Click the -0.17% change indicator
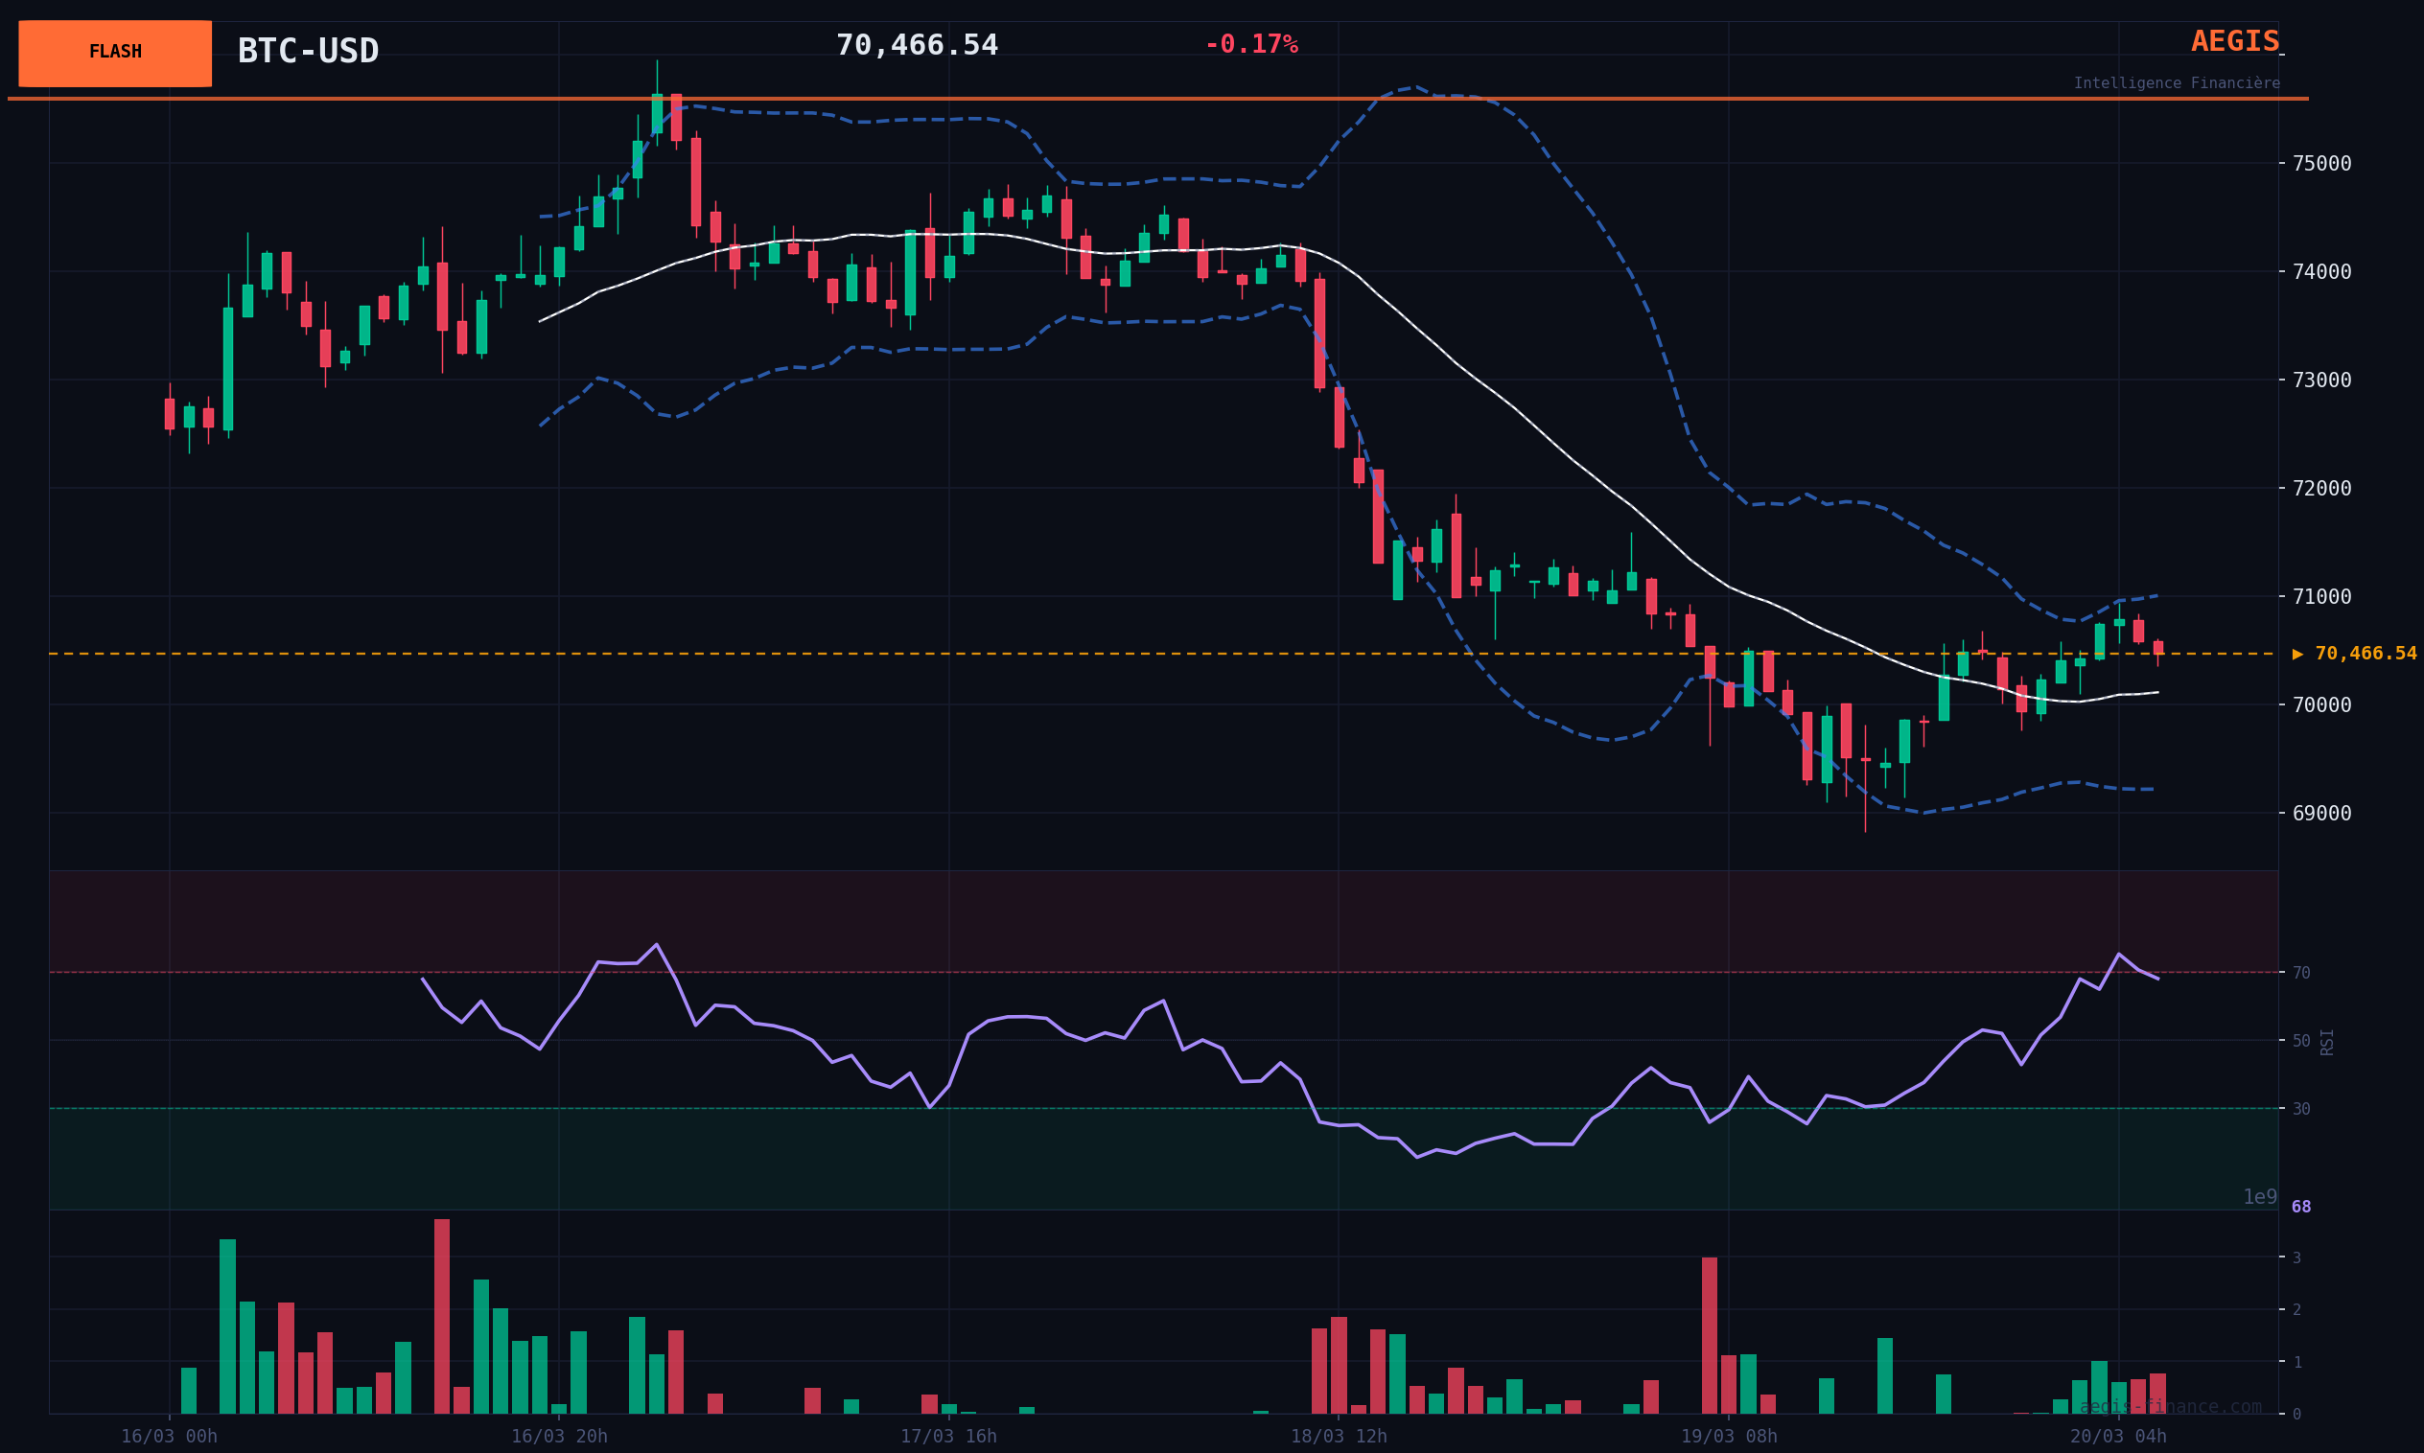 pos(1249,45)
